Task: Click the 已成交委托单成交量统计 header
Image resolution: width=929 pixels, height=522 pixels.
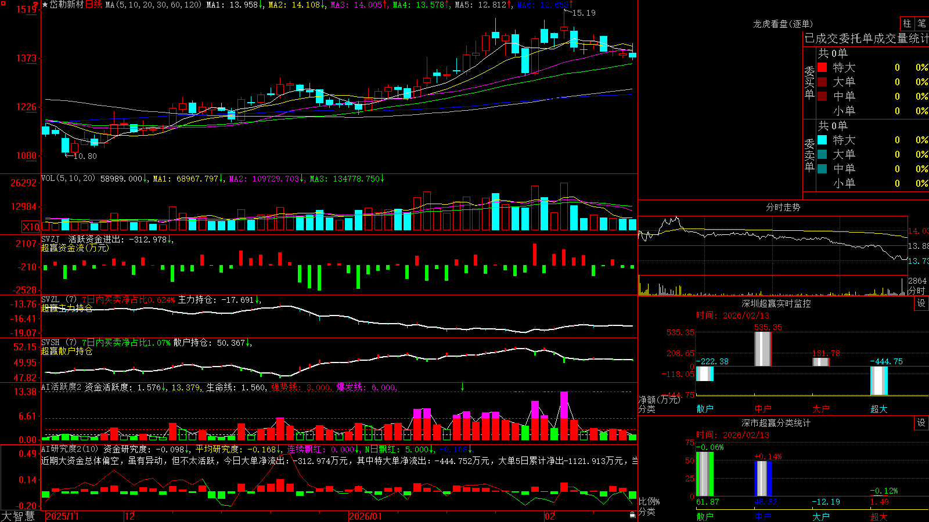Action: (x=866, y=38)
